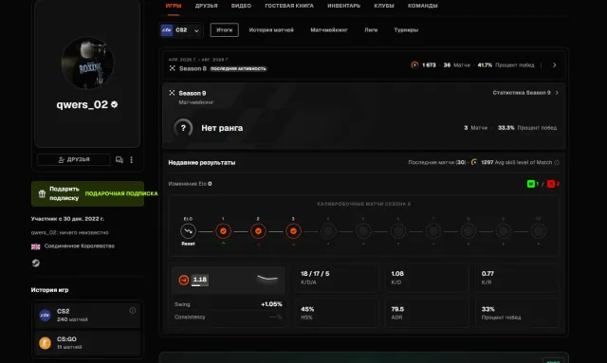The image size is (607, 363).
Task: Click the verified badge next to qwers_02
Action: [114, 104]
